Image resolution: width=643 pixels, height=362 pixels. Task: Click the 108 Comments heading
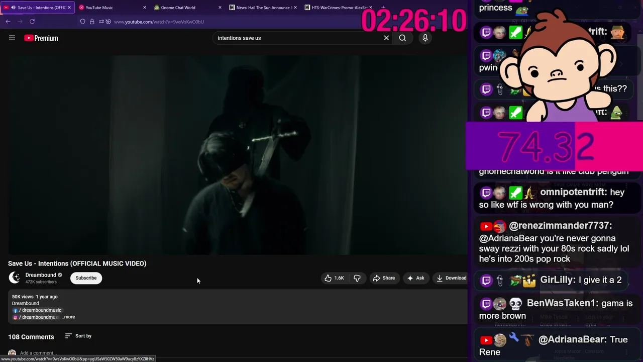coord(31,337)
